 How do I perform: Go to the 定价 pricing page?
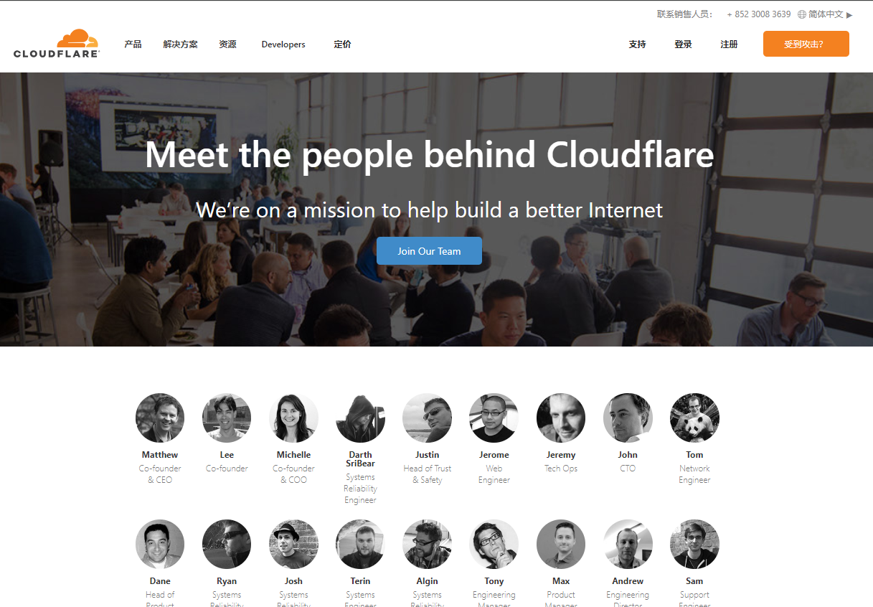(342, 44)
